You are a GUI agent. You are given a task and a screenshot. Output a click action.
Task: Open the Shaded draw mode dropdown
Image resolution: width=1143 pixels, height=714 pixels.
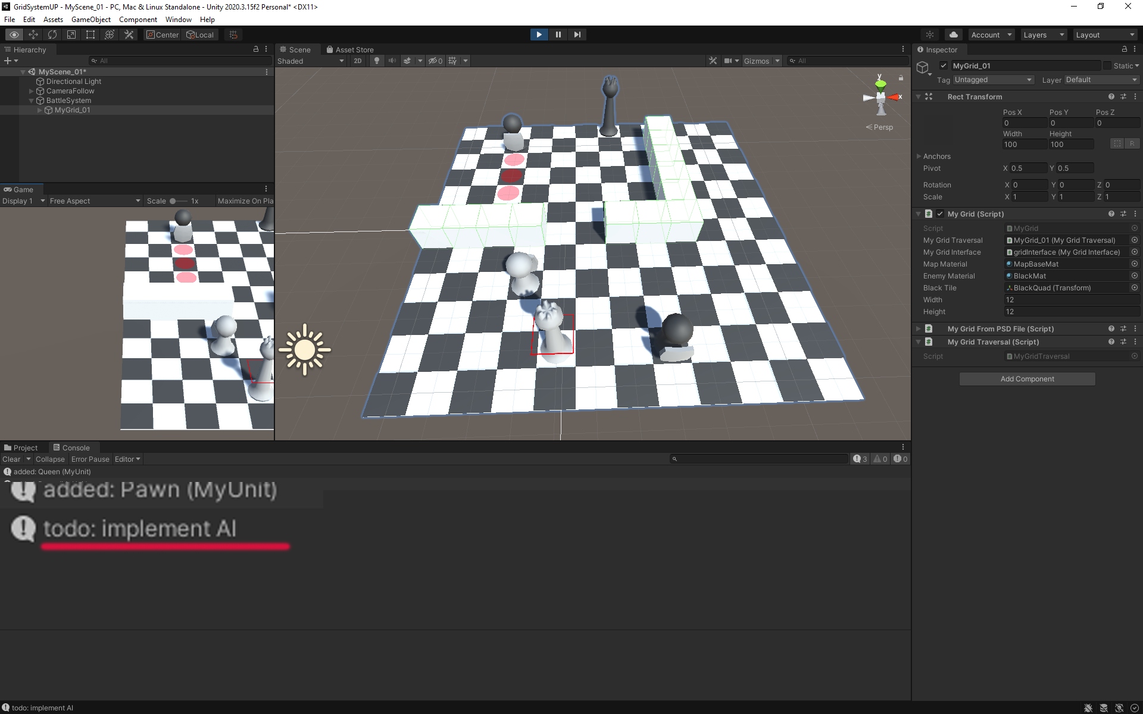point(310,61)
